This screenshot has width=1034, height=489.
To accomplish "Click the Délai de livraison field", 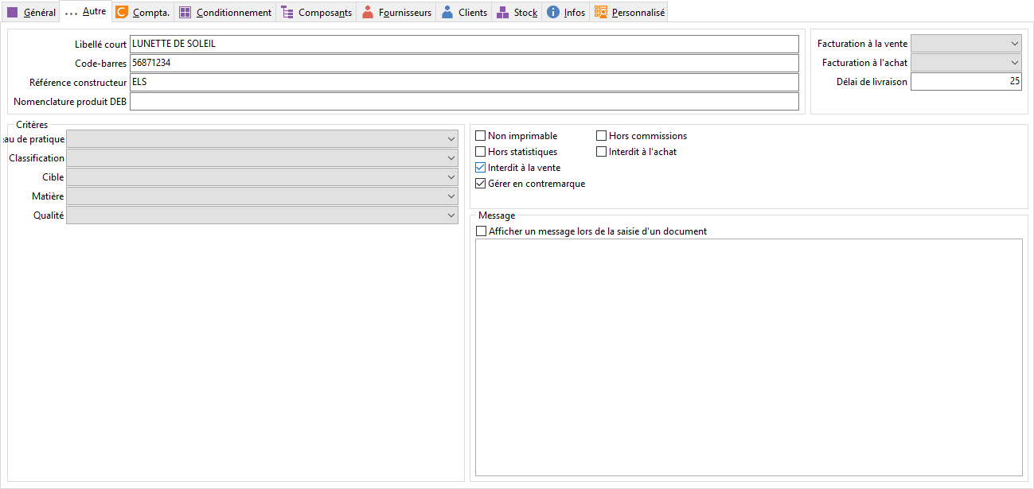I will click(966, 82).
